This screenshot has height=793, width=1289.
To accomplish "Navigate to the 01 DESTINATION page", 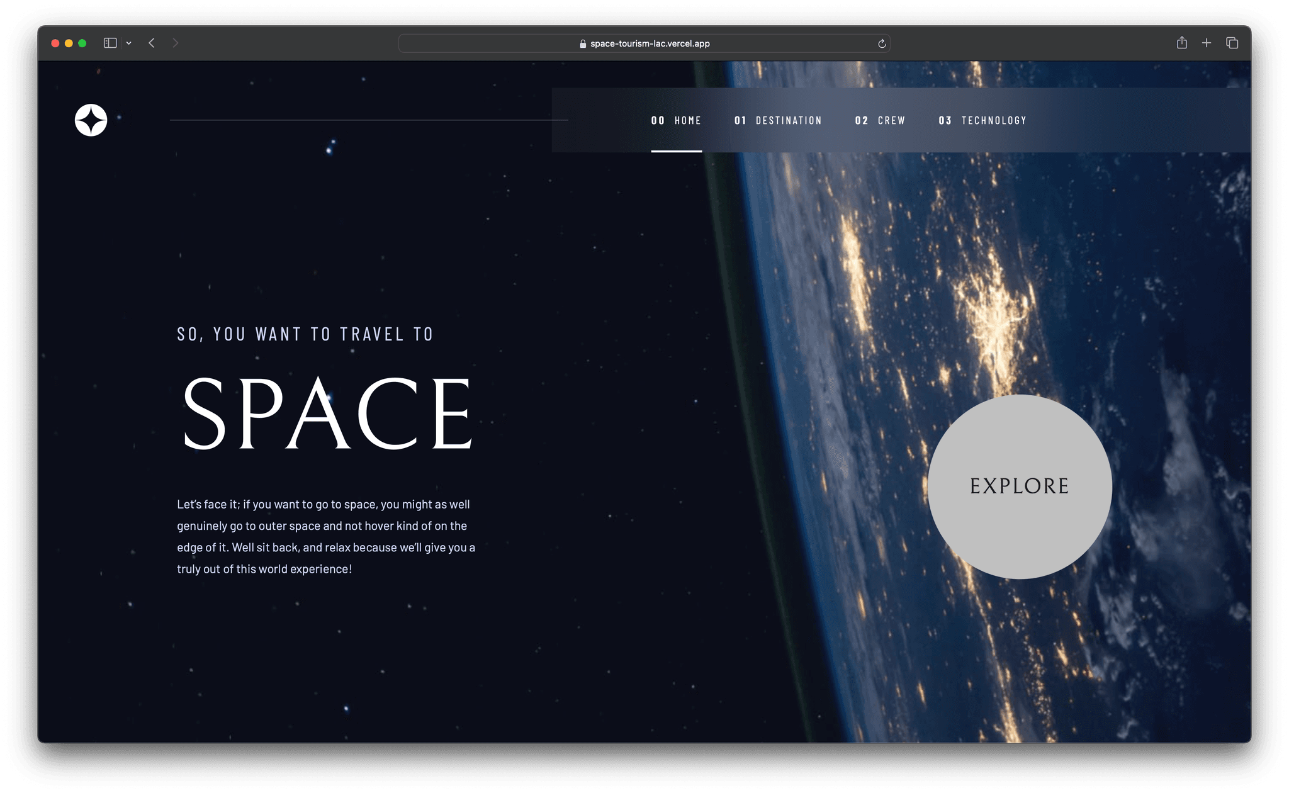I will coord(778,120).
